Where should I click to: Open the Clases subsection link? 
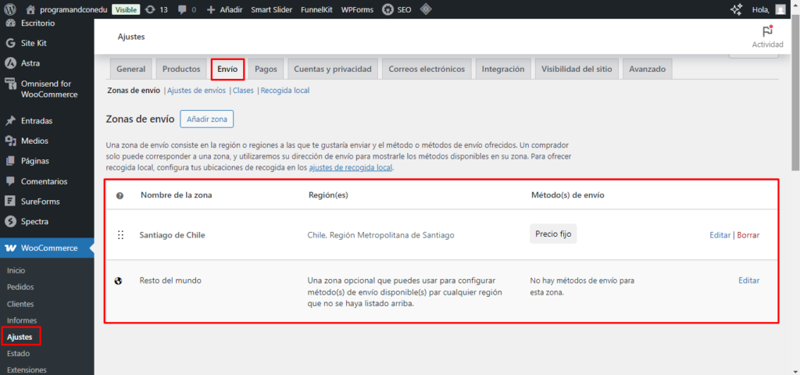244,91
